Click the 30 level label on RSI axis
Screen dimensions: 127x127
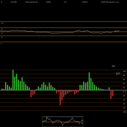(2, 37)
